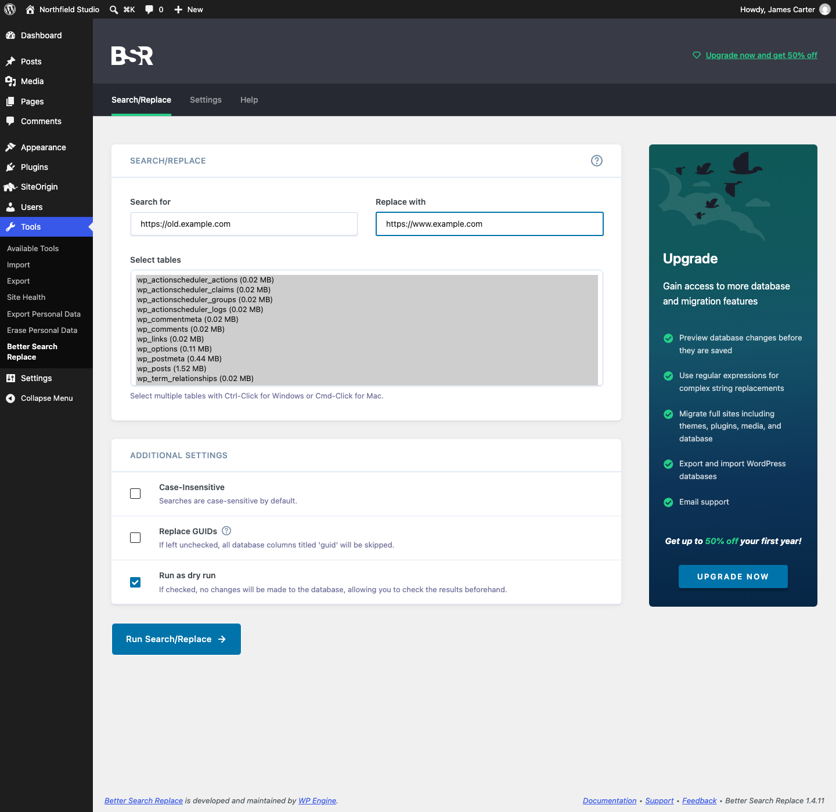This screenshot has width=836, height=812.
Task: Open the admin bar search magnifier icon
Action: pyautogui.click(x=114, y=9)
